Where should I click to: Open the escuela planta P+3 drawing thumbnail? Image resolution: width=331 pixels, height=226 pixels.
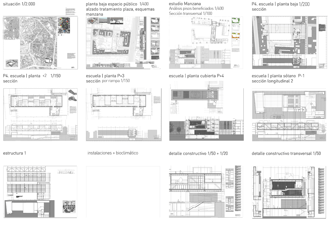123,114
